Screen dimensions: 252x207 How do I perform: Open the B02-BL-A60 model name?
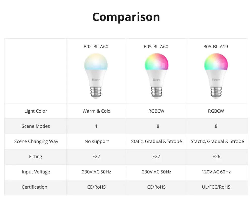click(x=96, y=47)
